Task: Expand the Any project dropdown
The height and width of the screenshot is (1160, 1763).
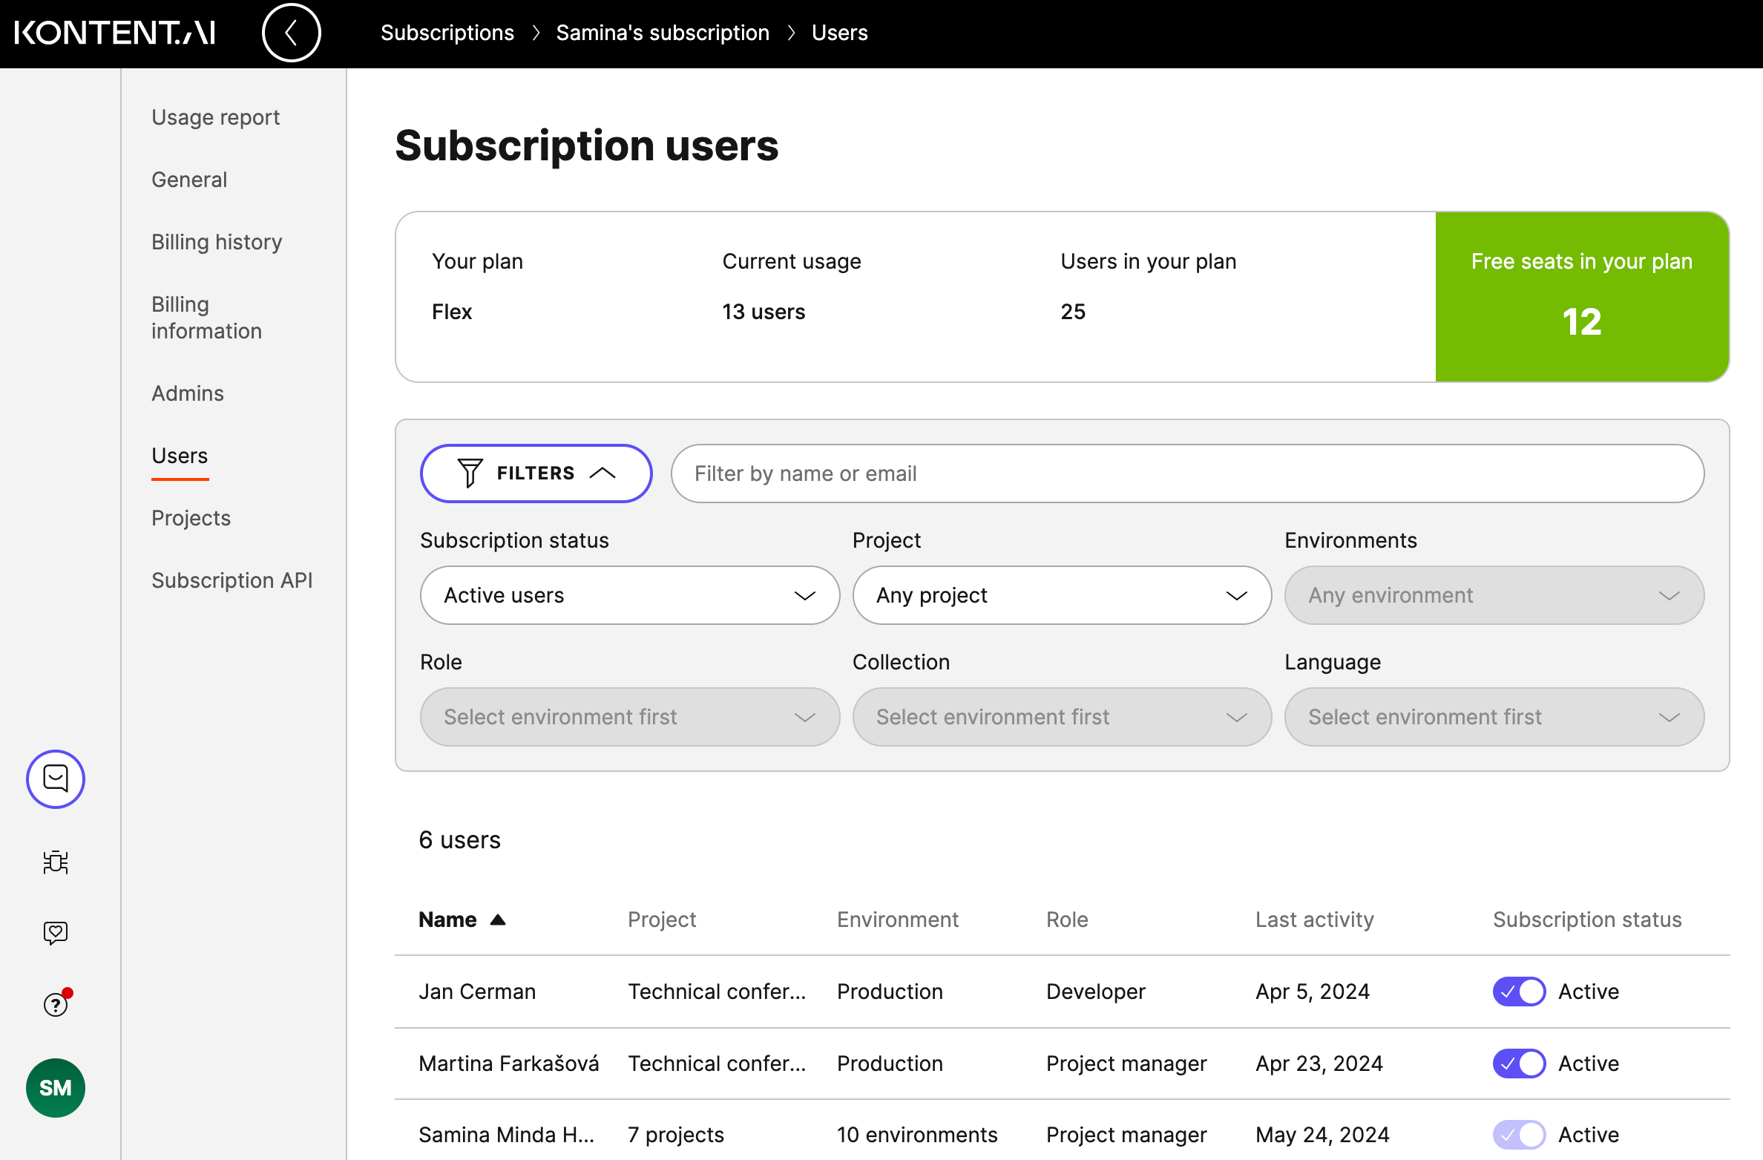Action: pyautogui.click(x=1061, y=595)
